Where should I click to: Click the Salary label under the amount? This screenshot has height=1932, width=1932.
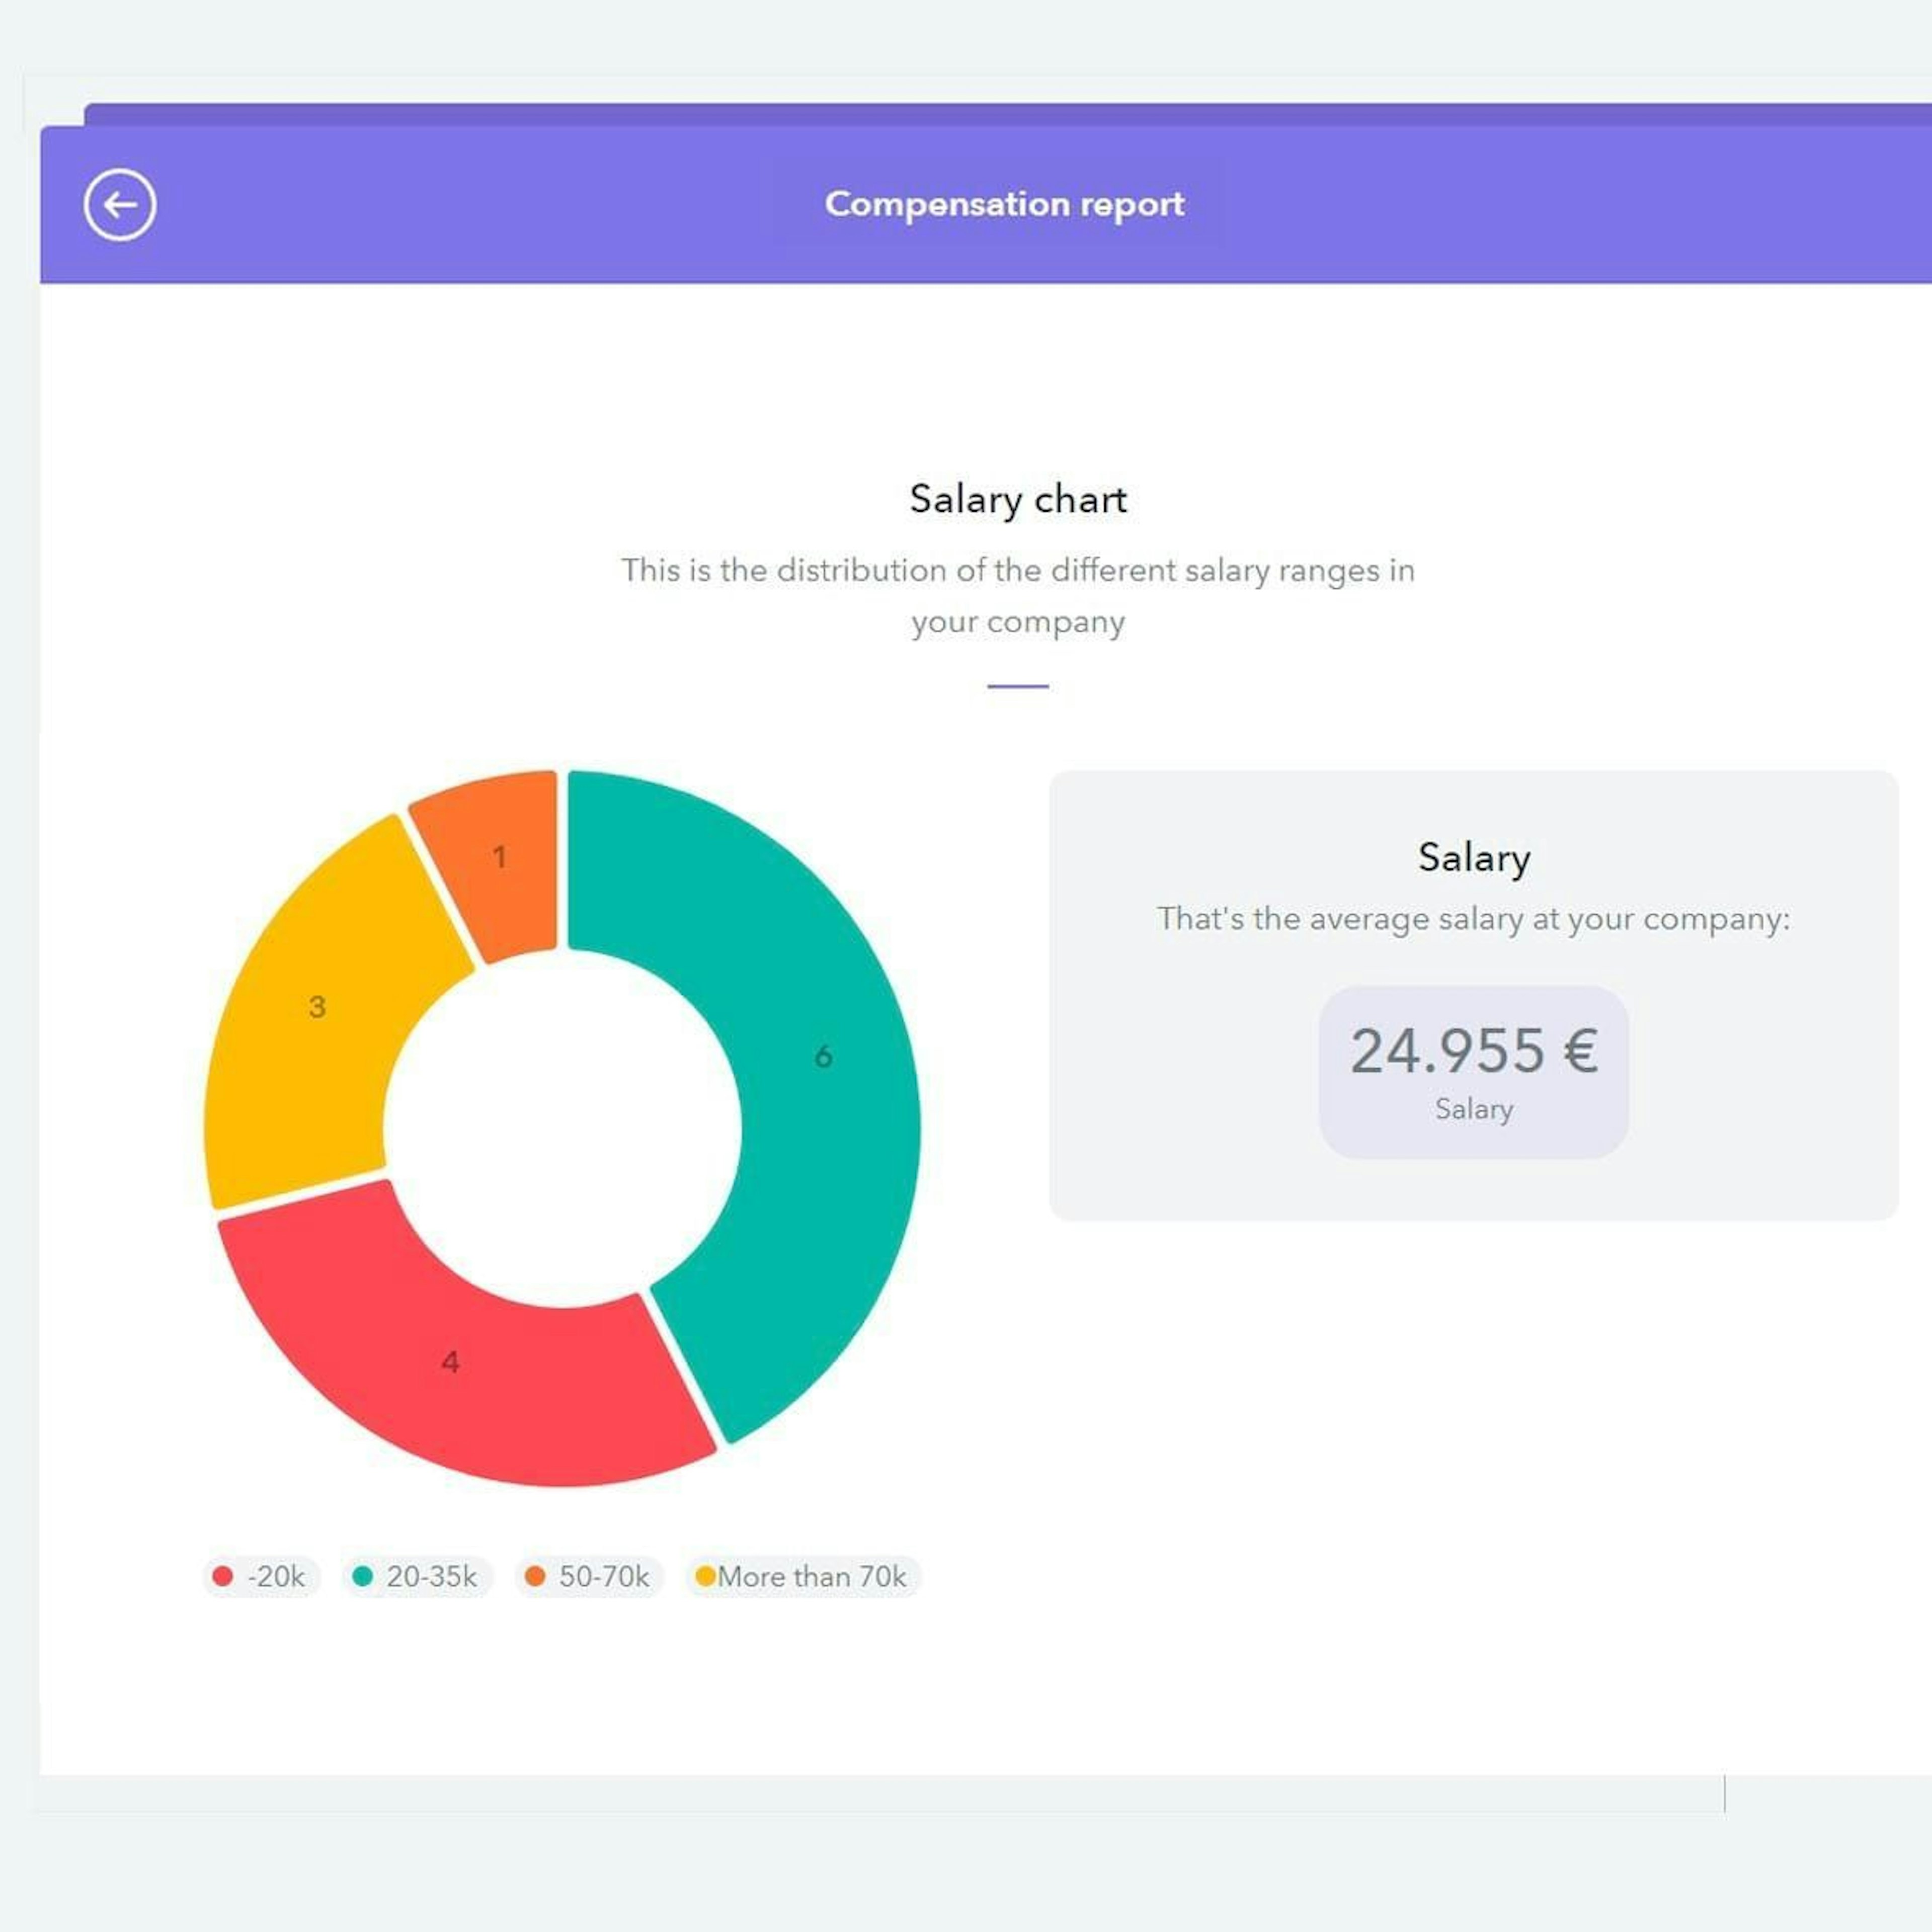click(1473, 1109)
